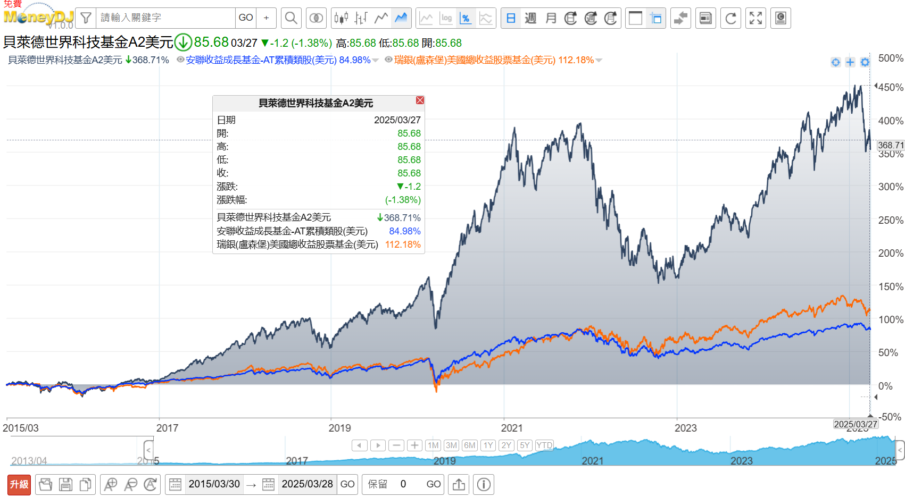Zoom in using the magnifier tool
This screenshot has width=905, height=497.
tap(110, 484)
